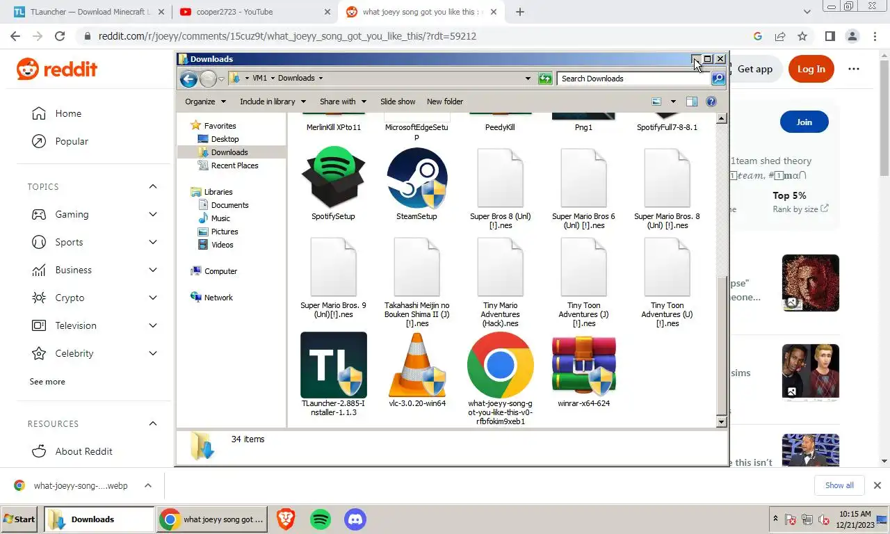Image resolution: width=890 pixels, height=534 pixels.
Task: Open Reddit more options ellipsis
Action: click(854, 69)
